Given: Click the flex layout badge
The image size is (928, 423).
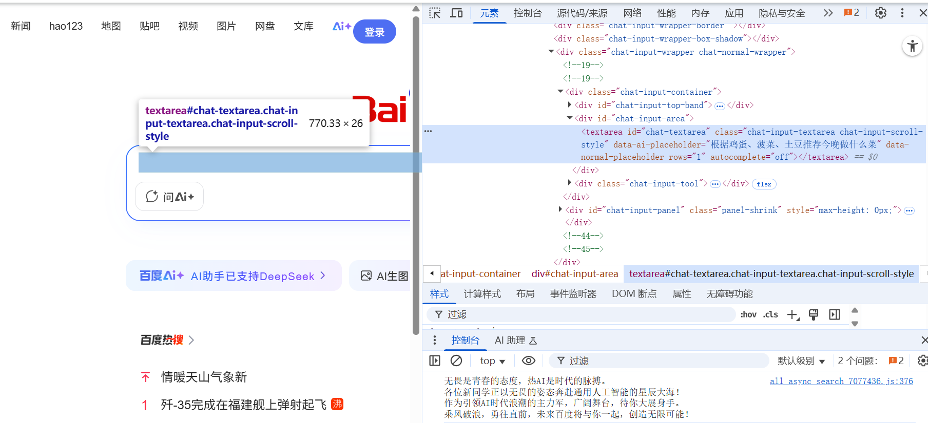Looking at the screenshot, I should pyautogui.click(x=764, y=184).
